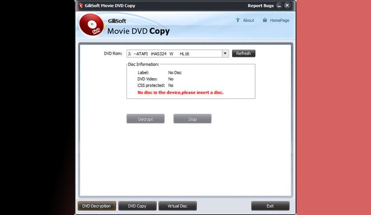Click the HomePage house icon

[265, 20]
